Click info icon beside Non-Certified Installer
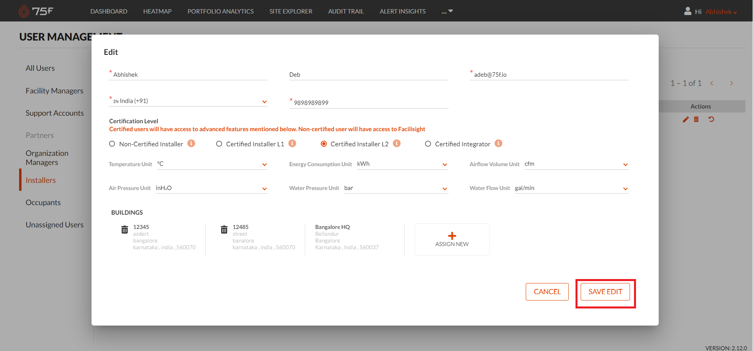Screen dimensions: 753x351 click(x=191, y=144)
